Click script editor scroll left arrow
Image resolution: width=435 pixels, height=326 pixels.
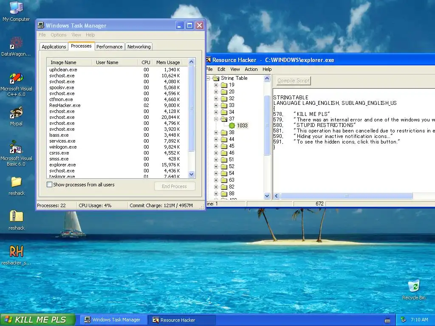(x=276, y=196)
